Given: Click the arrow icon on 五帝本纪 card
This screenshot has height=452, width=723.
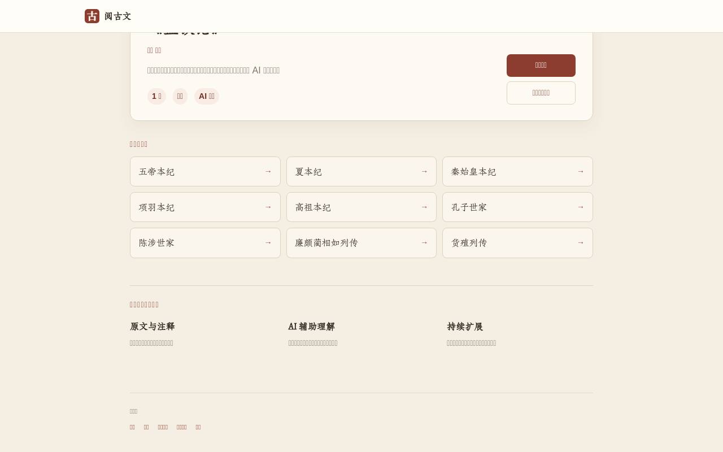Looking at the screenshot, I should point(268,171).
